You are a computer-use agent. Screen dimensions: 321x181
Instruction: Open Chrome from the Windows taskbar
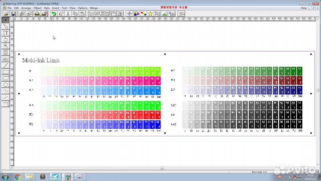coord(18,177)
